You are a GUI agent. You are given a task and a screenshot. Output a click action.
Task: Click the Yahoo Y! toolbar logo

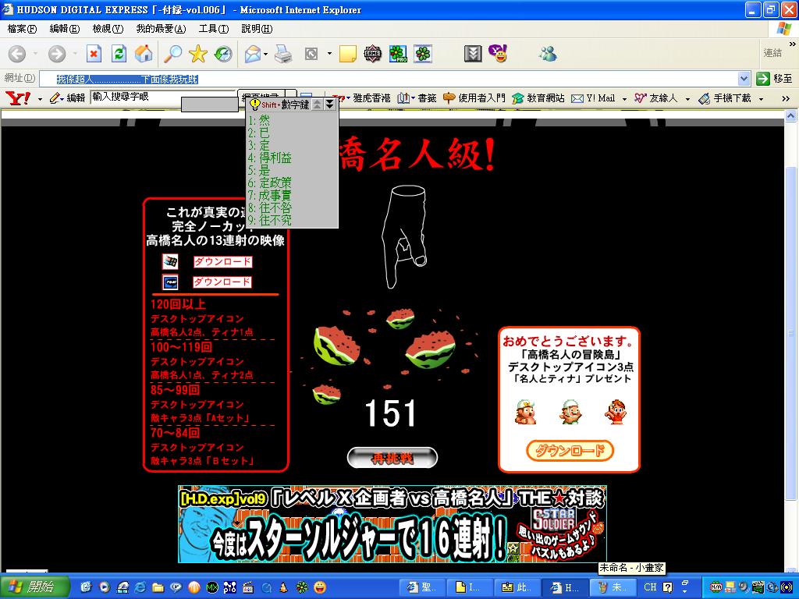(x=18, y=97)
